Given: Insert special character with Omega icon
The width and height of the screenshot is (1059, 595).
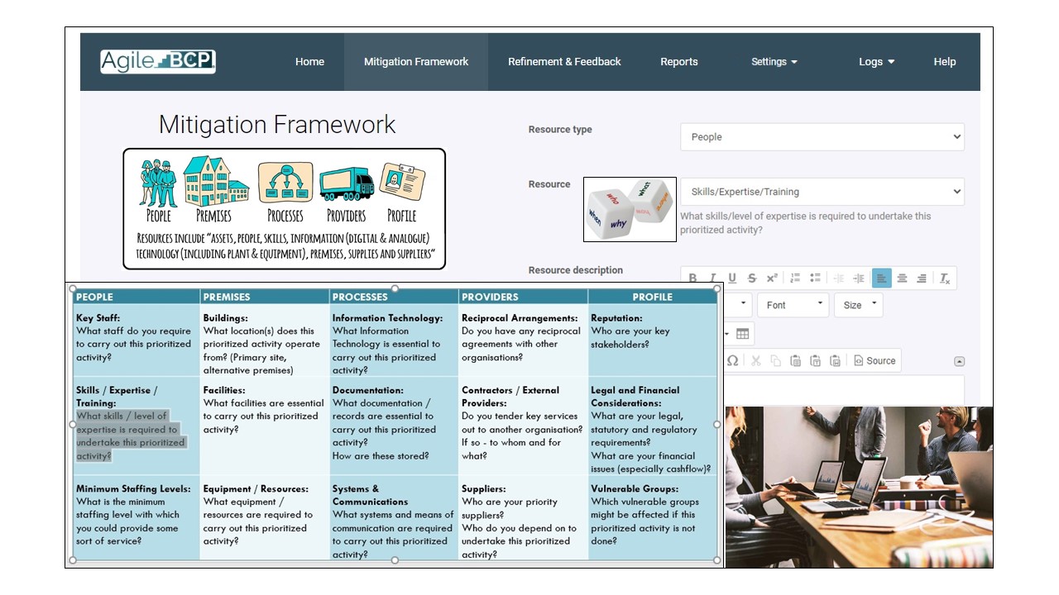Looking at the screenshot, I should point(732,360).
